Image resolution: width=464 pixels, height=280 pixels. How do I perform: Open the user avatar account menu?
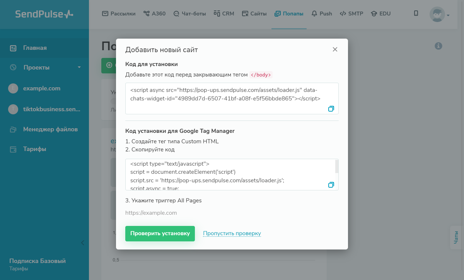click(x=440, y=15)
